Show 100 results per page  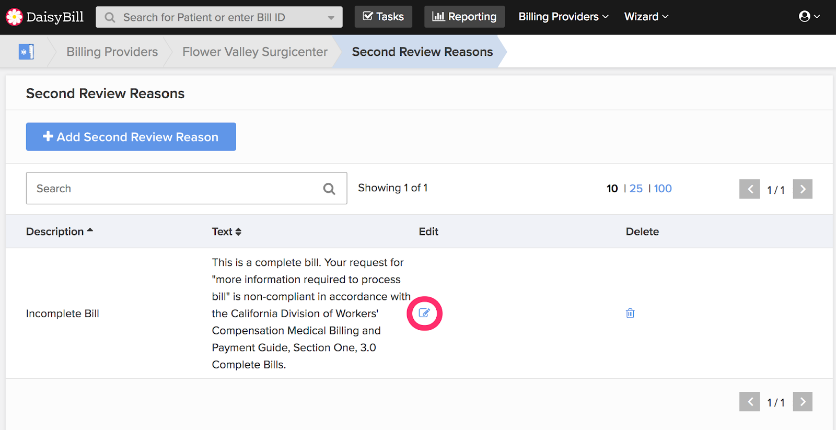(663, 189)
